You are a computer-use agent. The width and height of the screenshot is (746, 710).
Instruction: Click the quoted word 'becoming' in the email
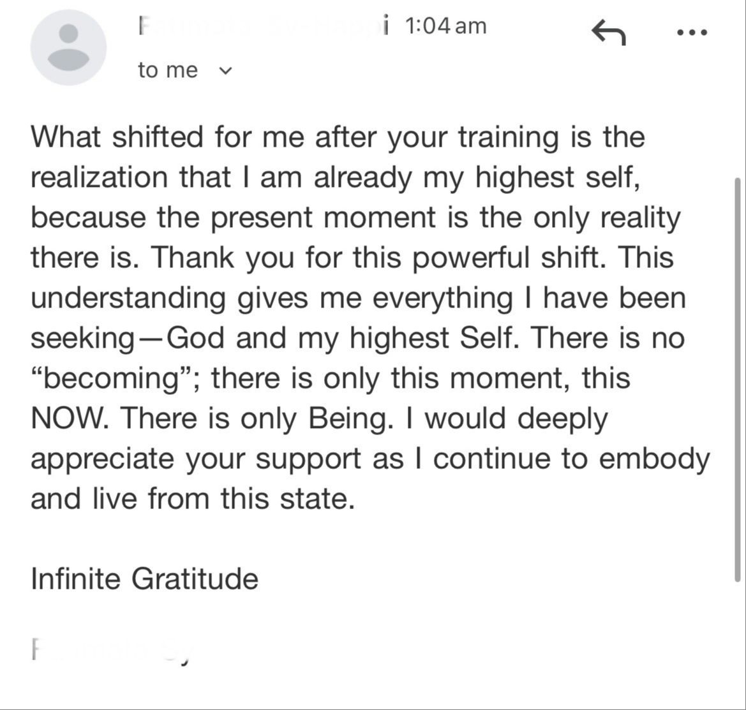pos(111,379)
